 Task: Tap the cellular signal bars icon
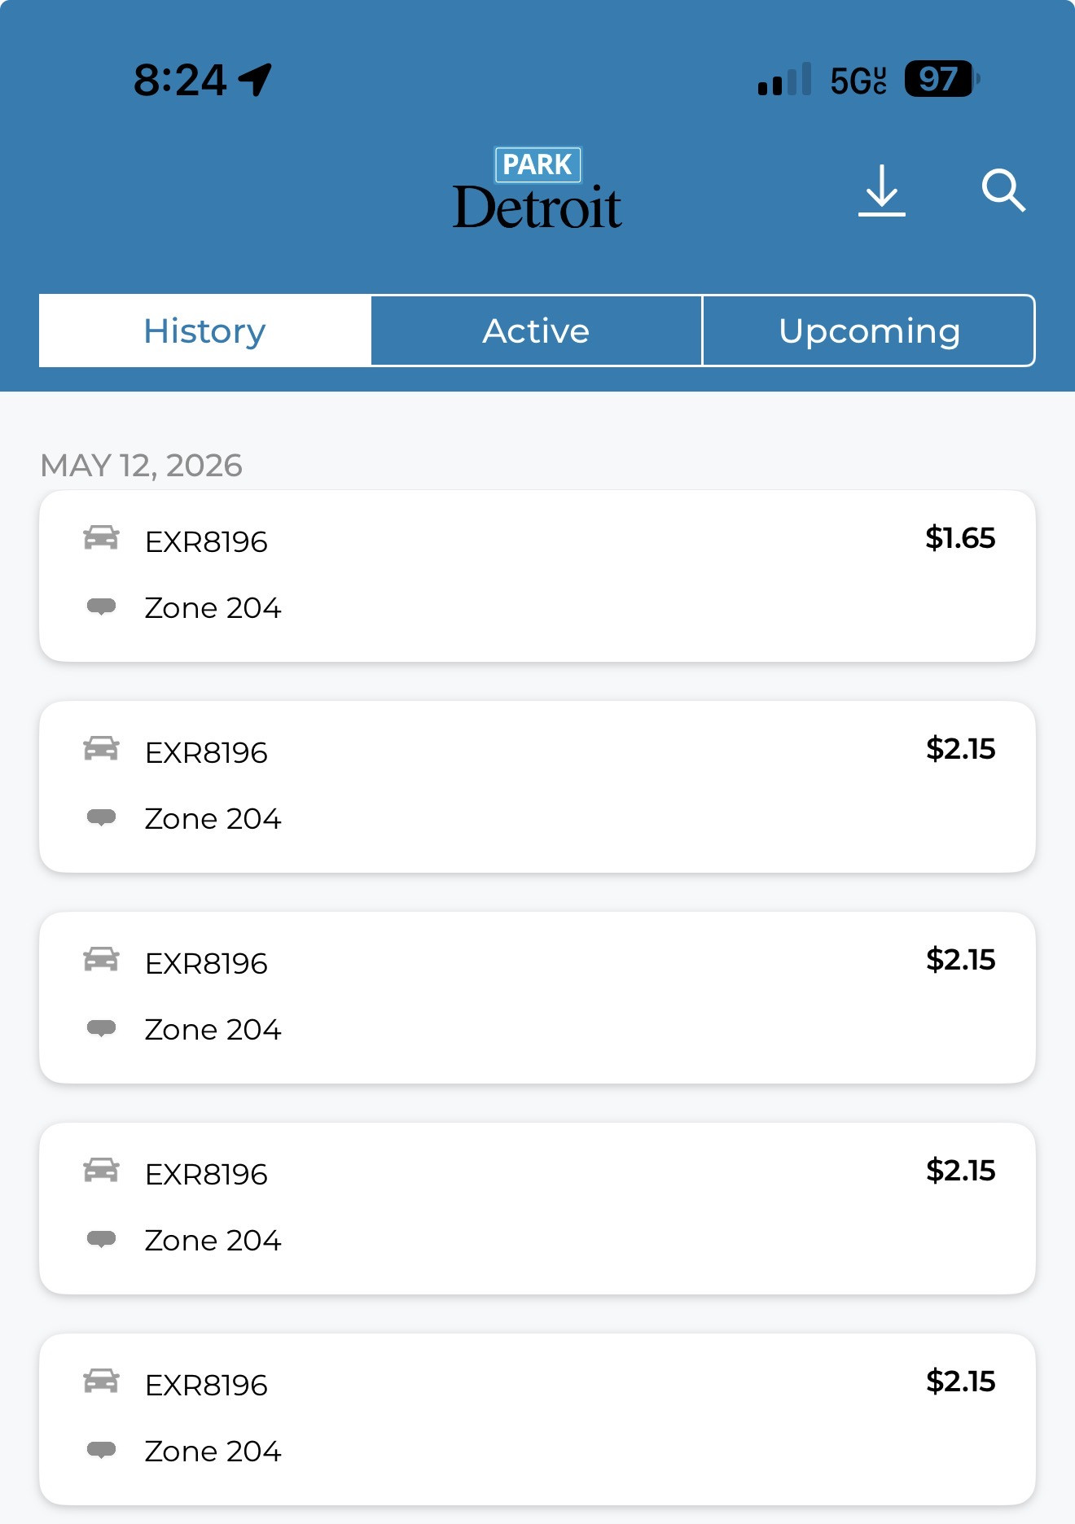pos(784,79)
